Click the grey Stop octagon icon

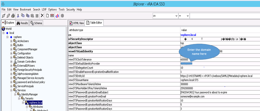[x=62, y=16]
